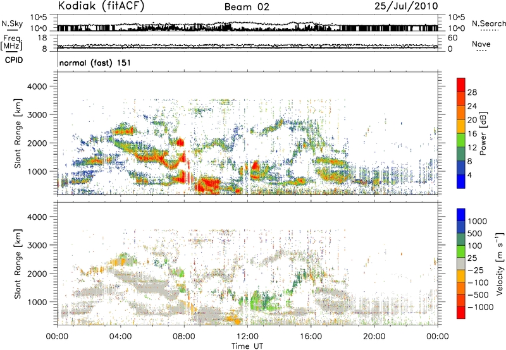Viewport: 506px width, 350px height.
Task: Click the "-1000" label on Velocity colorbar
Action: pyautogui.click(x=480, y=307)
